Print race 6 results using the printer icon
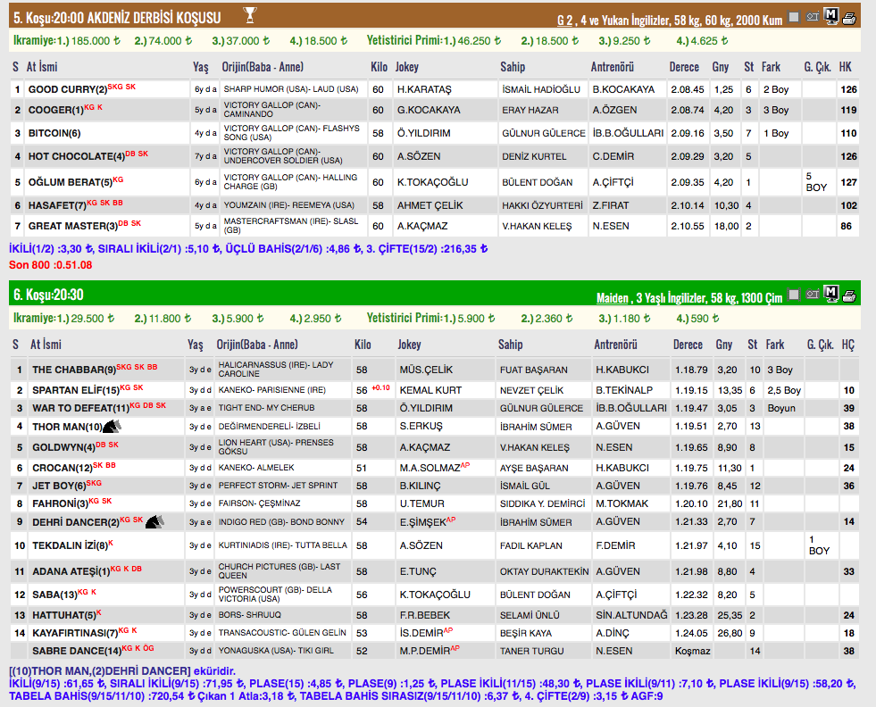Screen dimensions: 876x707 [x=849, y=295]
